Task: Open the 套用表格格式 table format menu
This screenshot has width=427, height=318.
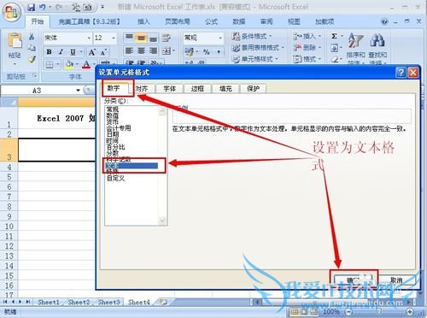Action: point(258,48)
